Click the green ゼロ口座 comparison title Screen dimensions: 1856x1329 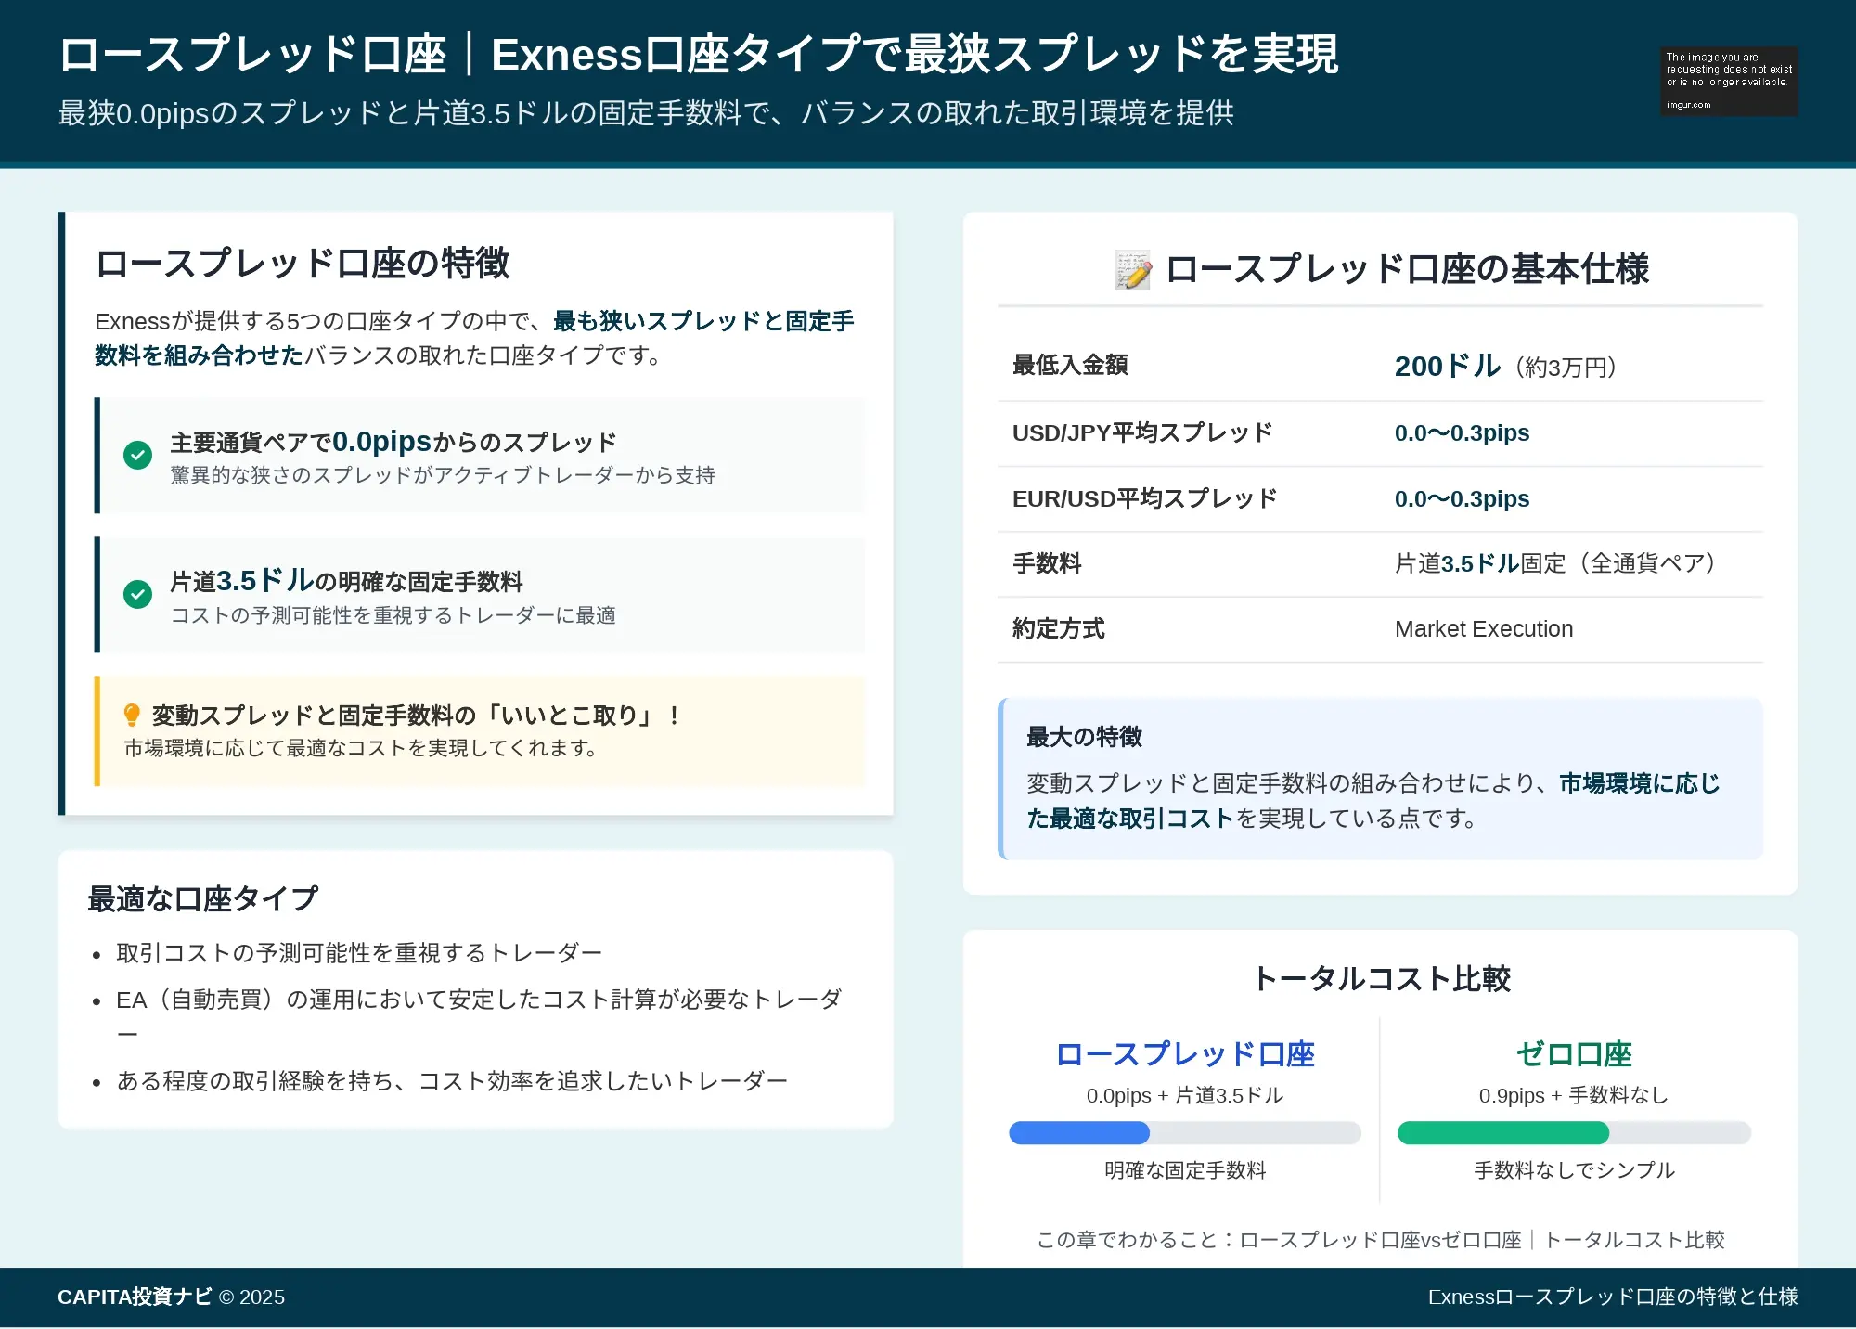[1574, 1054]
